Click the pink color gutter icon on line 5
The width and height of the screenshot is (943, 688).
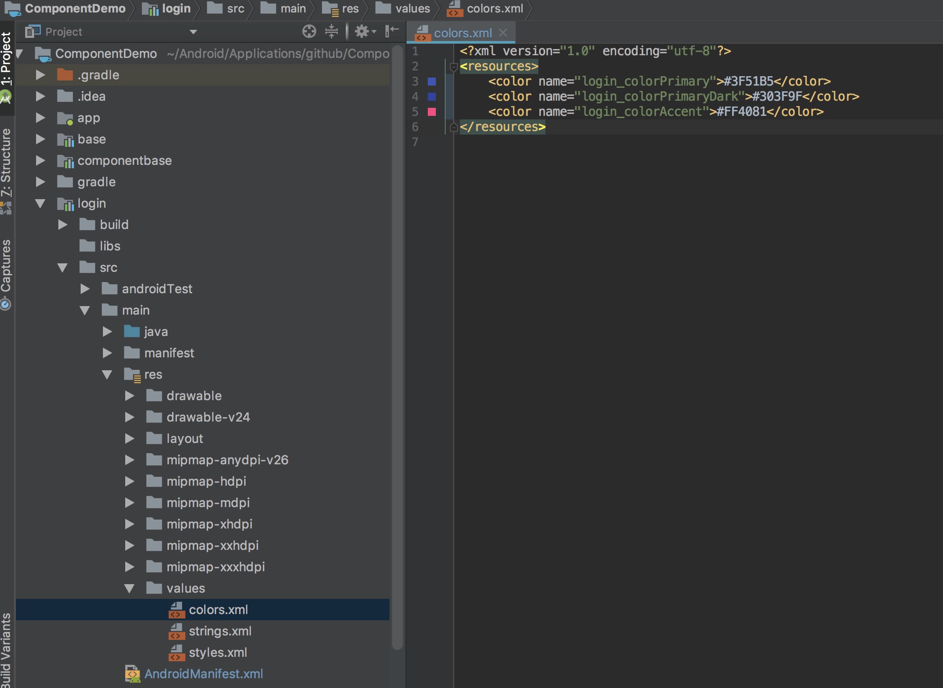(432, 112)
